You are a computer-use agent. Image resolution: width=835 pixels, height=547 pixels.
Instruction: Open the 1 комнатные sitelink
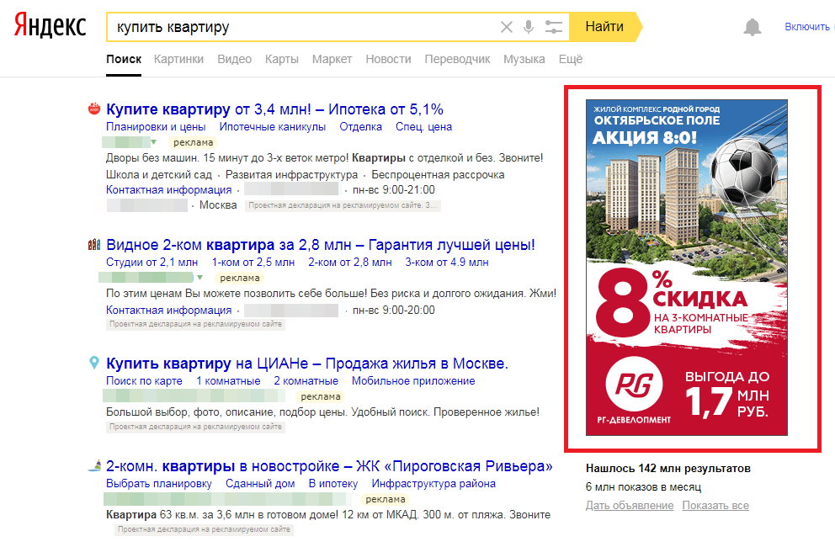(228, 381)
